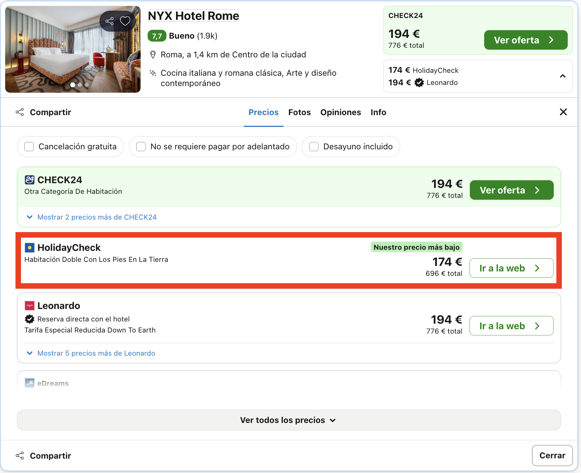This screenshot has width=581, height=473.
Task: Click the HolidayCheck logo icon
Action: [x=29, y=248]
